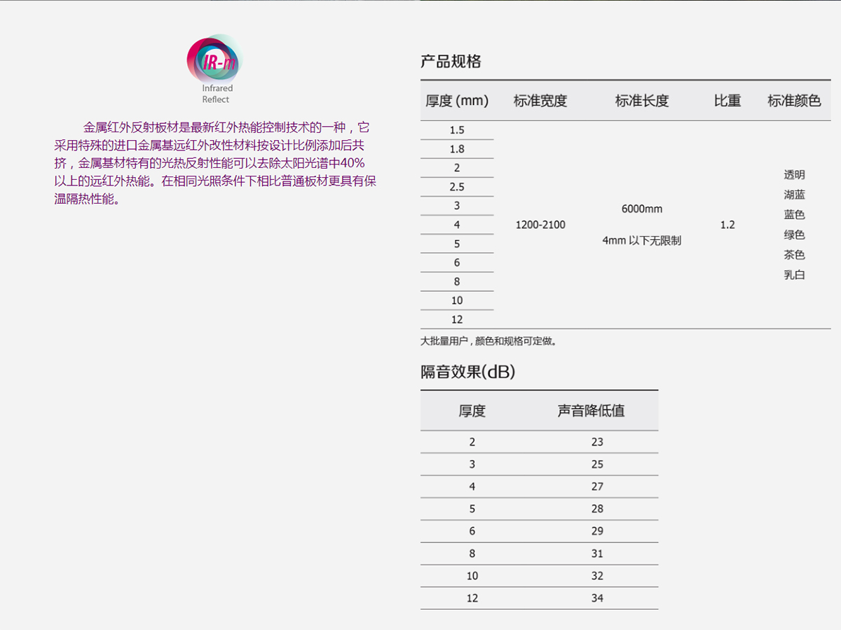The height and width of the screenshot is (630, 841).
Task: Click the 4mm 以下无限制 text
Action: pyautogui.click(x=642, y=241)
